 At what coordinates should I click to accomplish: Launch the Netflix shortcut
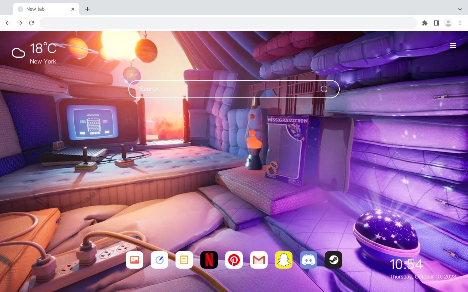[x=209, y=260]
